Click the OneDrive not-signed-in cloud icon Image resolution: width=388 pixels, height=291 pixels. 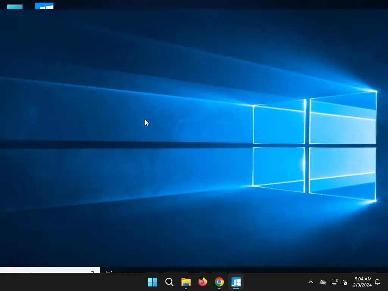point(323,282)
